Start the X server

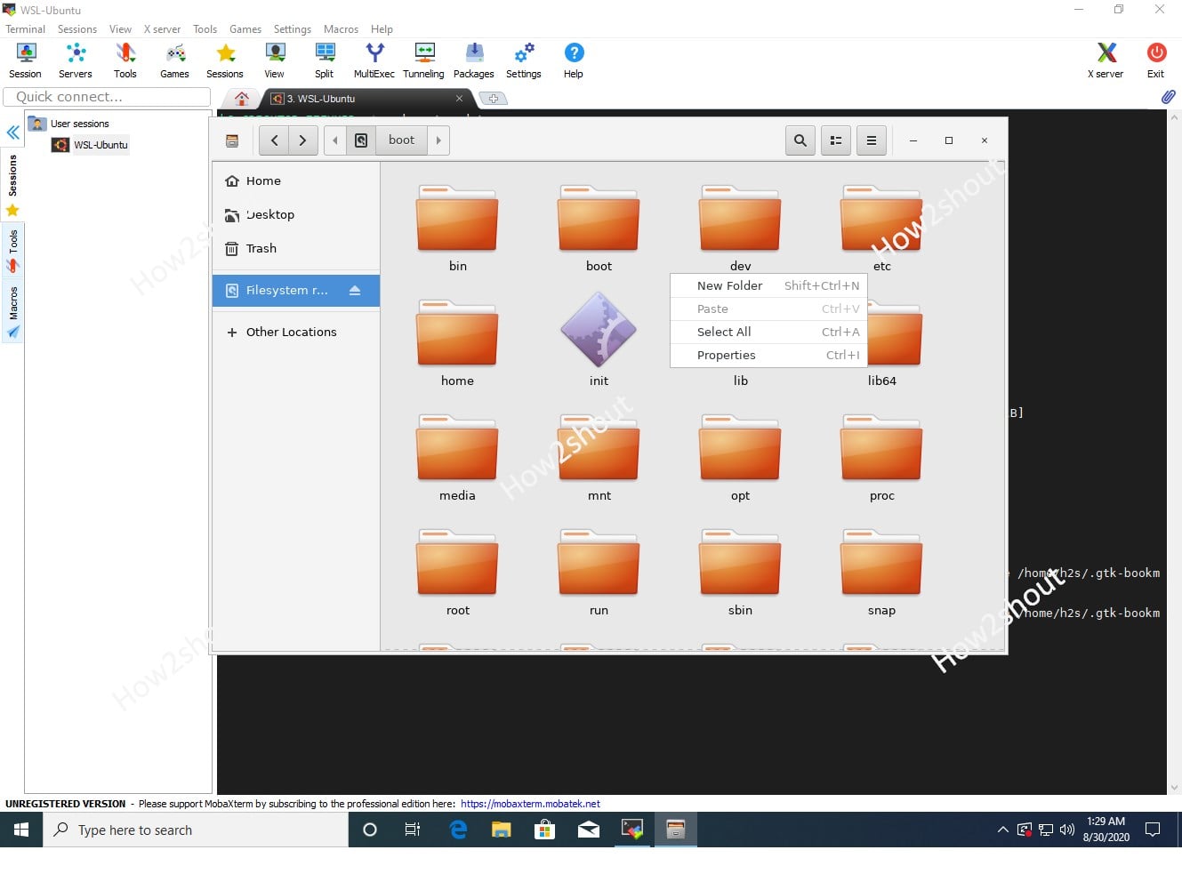point(1105,60)
